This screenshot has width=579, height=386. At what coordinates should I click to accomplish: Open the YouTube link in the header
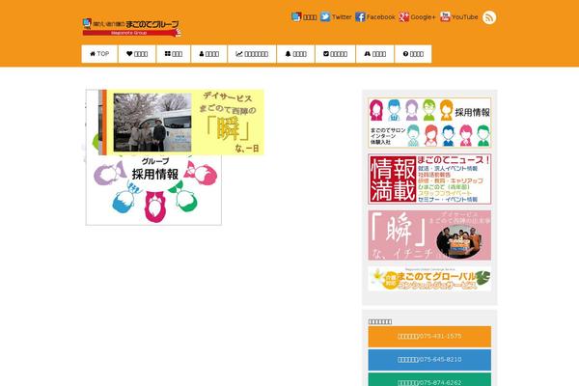(459, 17)
